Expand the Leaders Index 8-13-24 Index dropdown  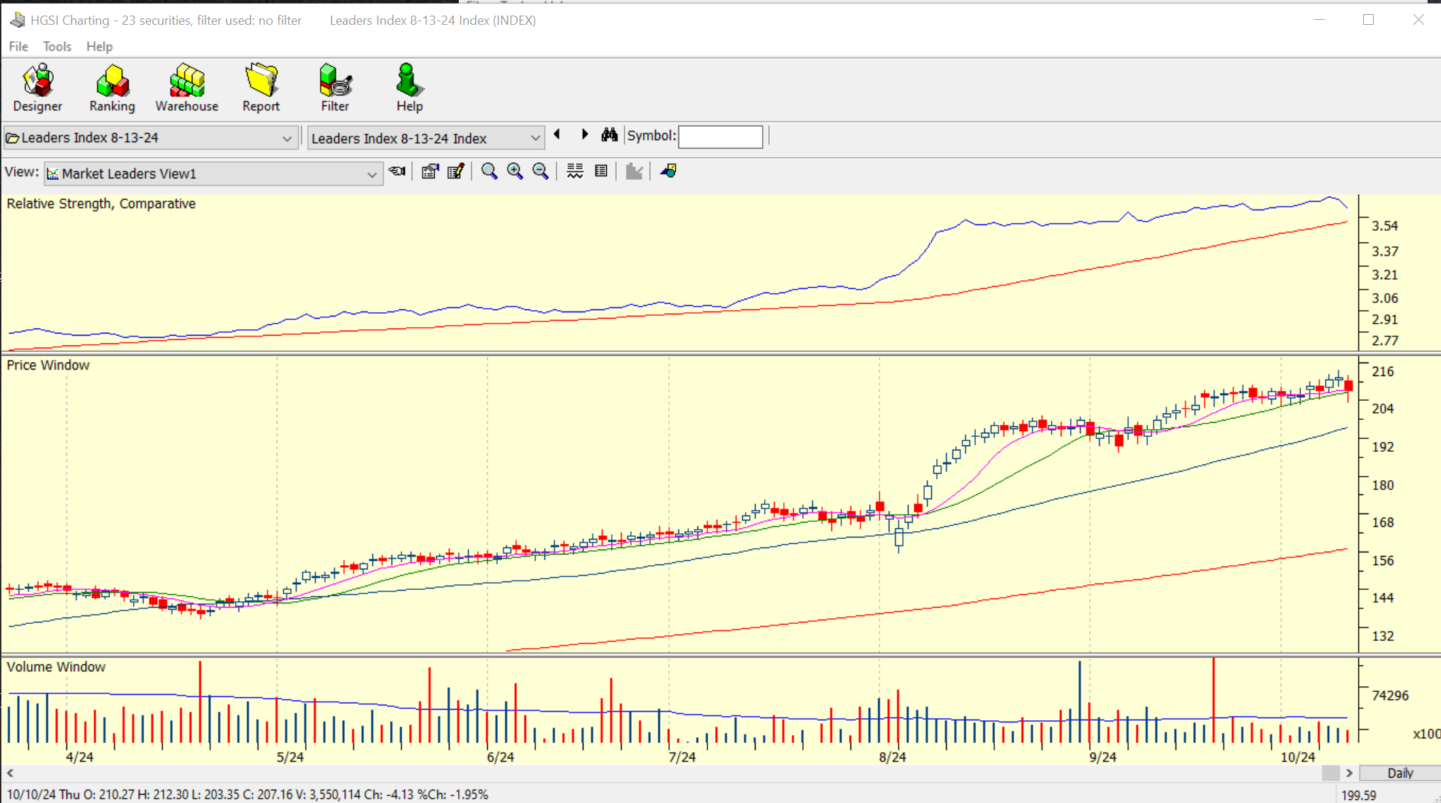coord(535,138)
